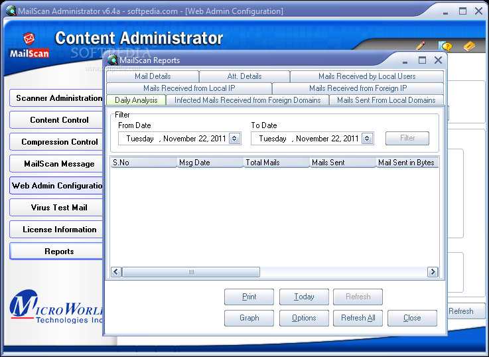Sort by Mail Sent in Bytes column header
Screen dimensions: 489x357
pos(407,163)
